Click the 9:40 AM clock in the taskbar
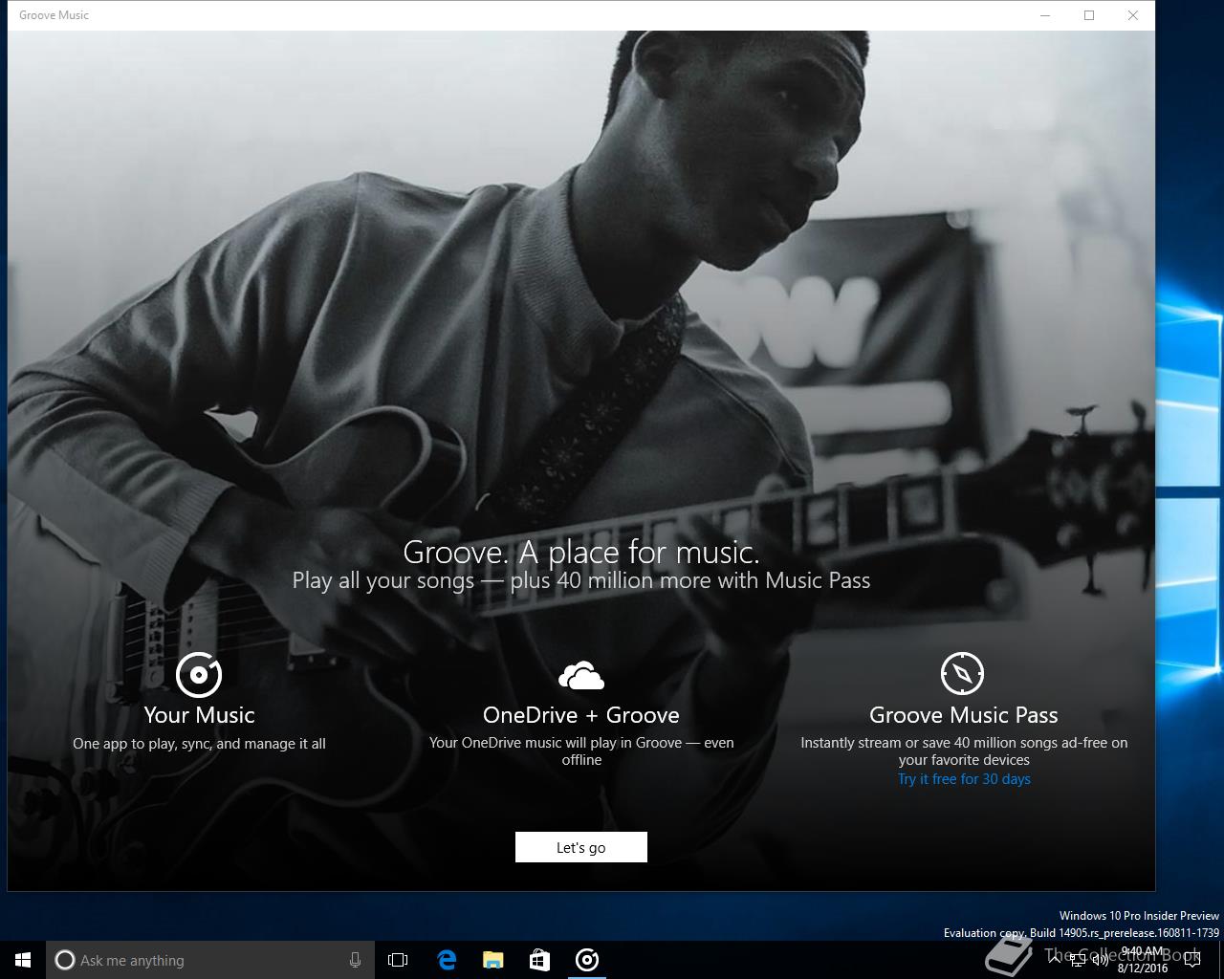Viewport: 1224px width, 979px height. [x=1143, y=960]
